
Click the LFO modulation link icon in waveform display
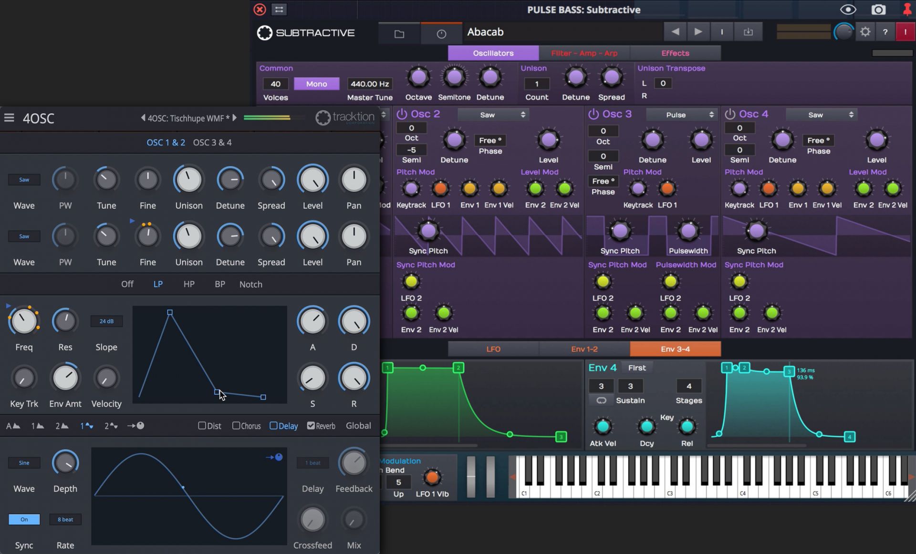pos(274,457)
